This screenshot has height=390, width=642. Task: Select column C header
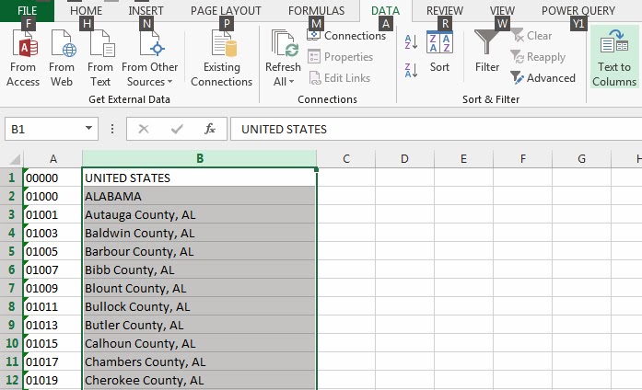(345, 159)
